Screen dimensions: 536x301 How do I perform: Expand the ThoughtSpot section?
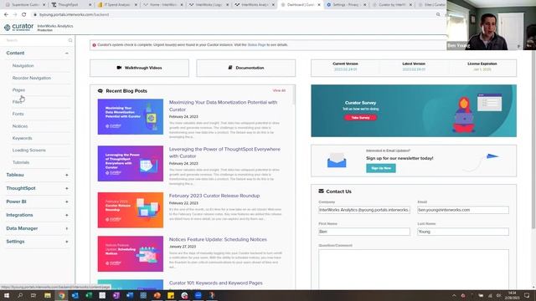coord(67,188)
